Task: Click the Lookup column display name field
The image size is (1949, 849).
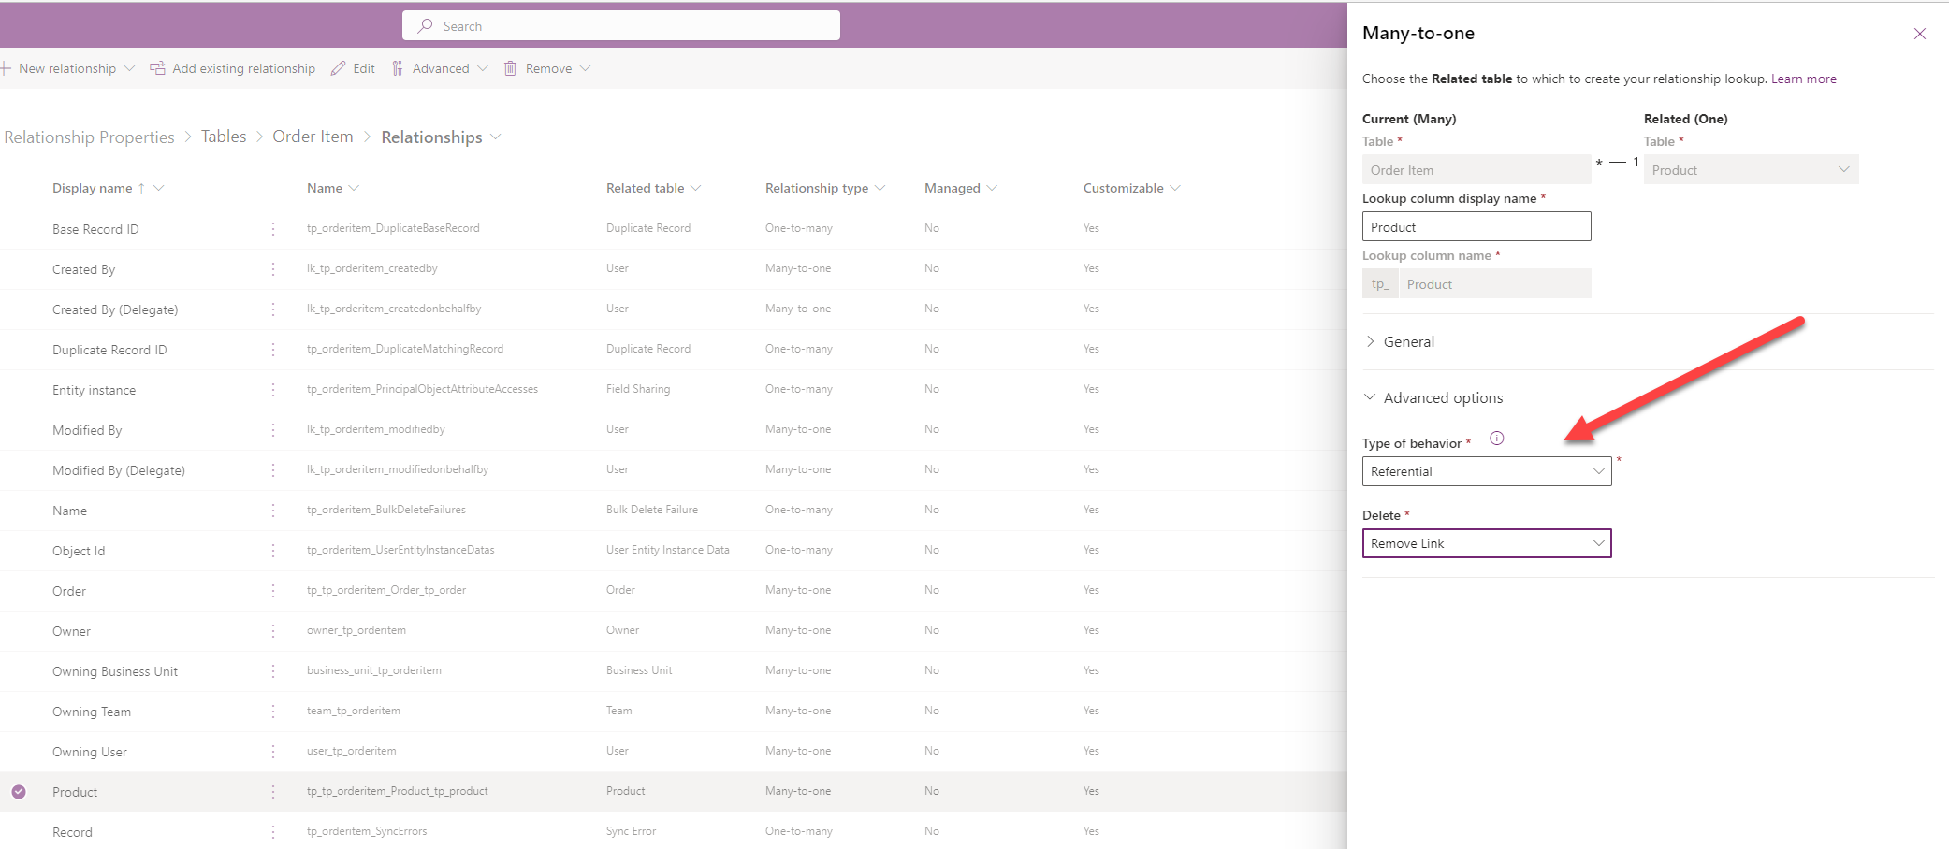Action: coord(1476,227)
